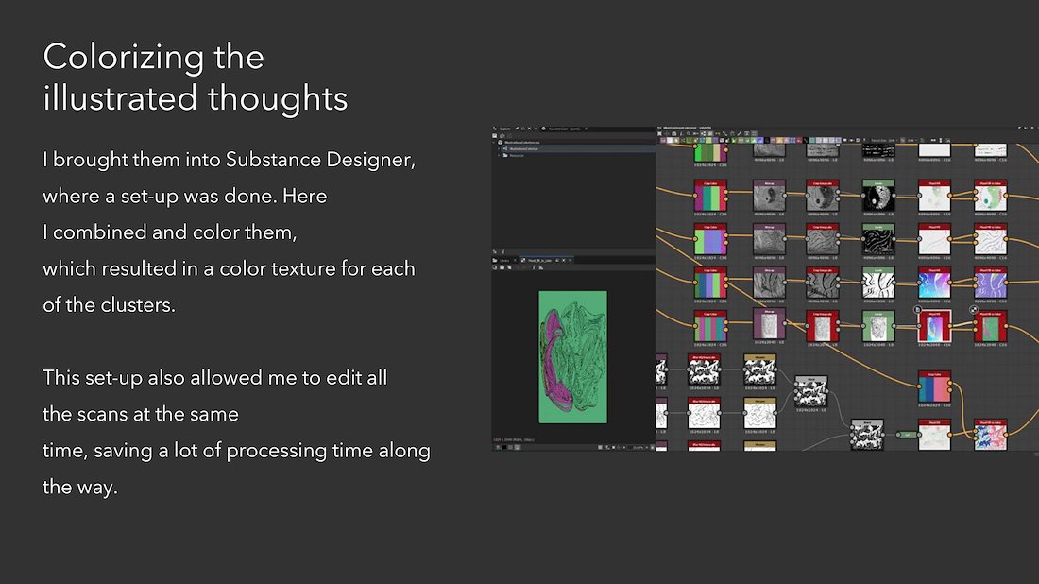Image resolution: width=1039 pixels, height=584 pixels.
Task: Select the yellow-header node with black-white cloud pattern
Action: 760,369
